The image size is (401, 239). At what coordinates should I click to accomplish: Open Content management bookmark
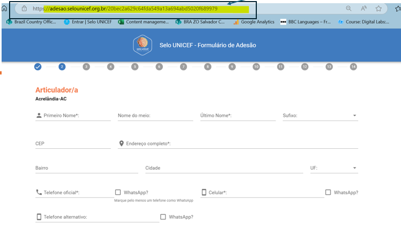point(143,22)
